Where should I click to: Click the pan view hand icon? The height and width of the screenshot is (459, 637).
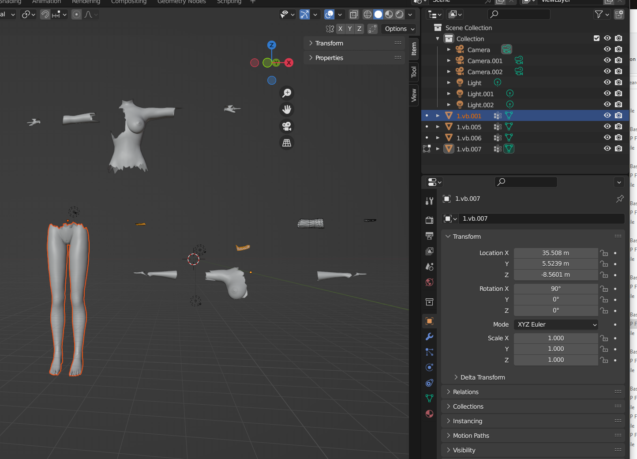pos(287,109)
